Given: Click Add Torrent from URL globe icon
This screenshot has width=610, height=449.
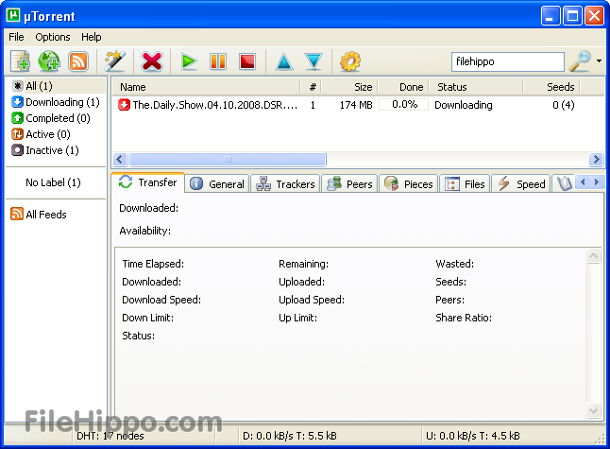Looking at the screenshot, I should [x=49, y=61].
